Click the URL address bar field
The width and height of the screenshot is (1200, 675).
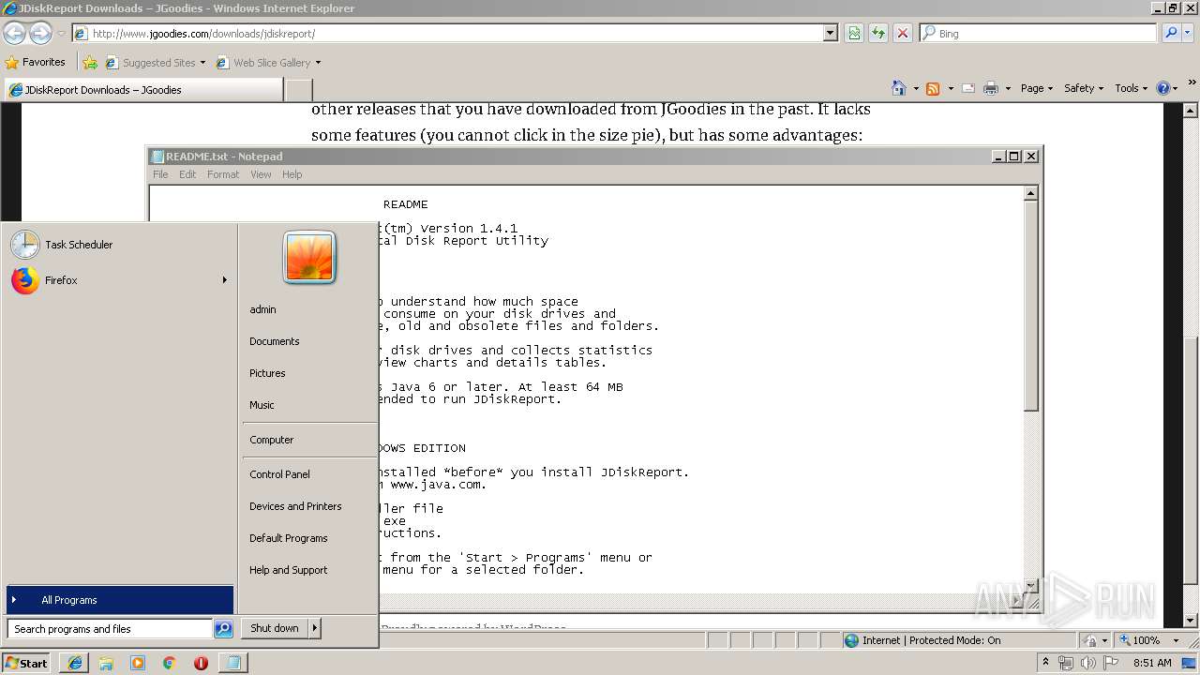click(x=455, y=33)
